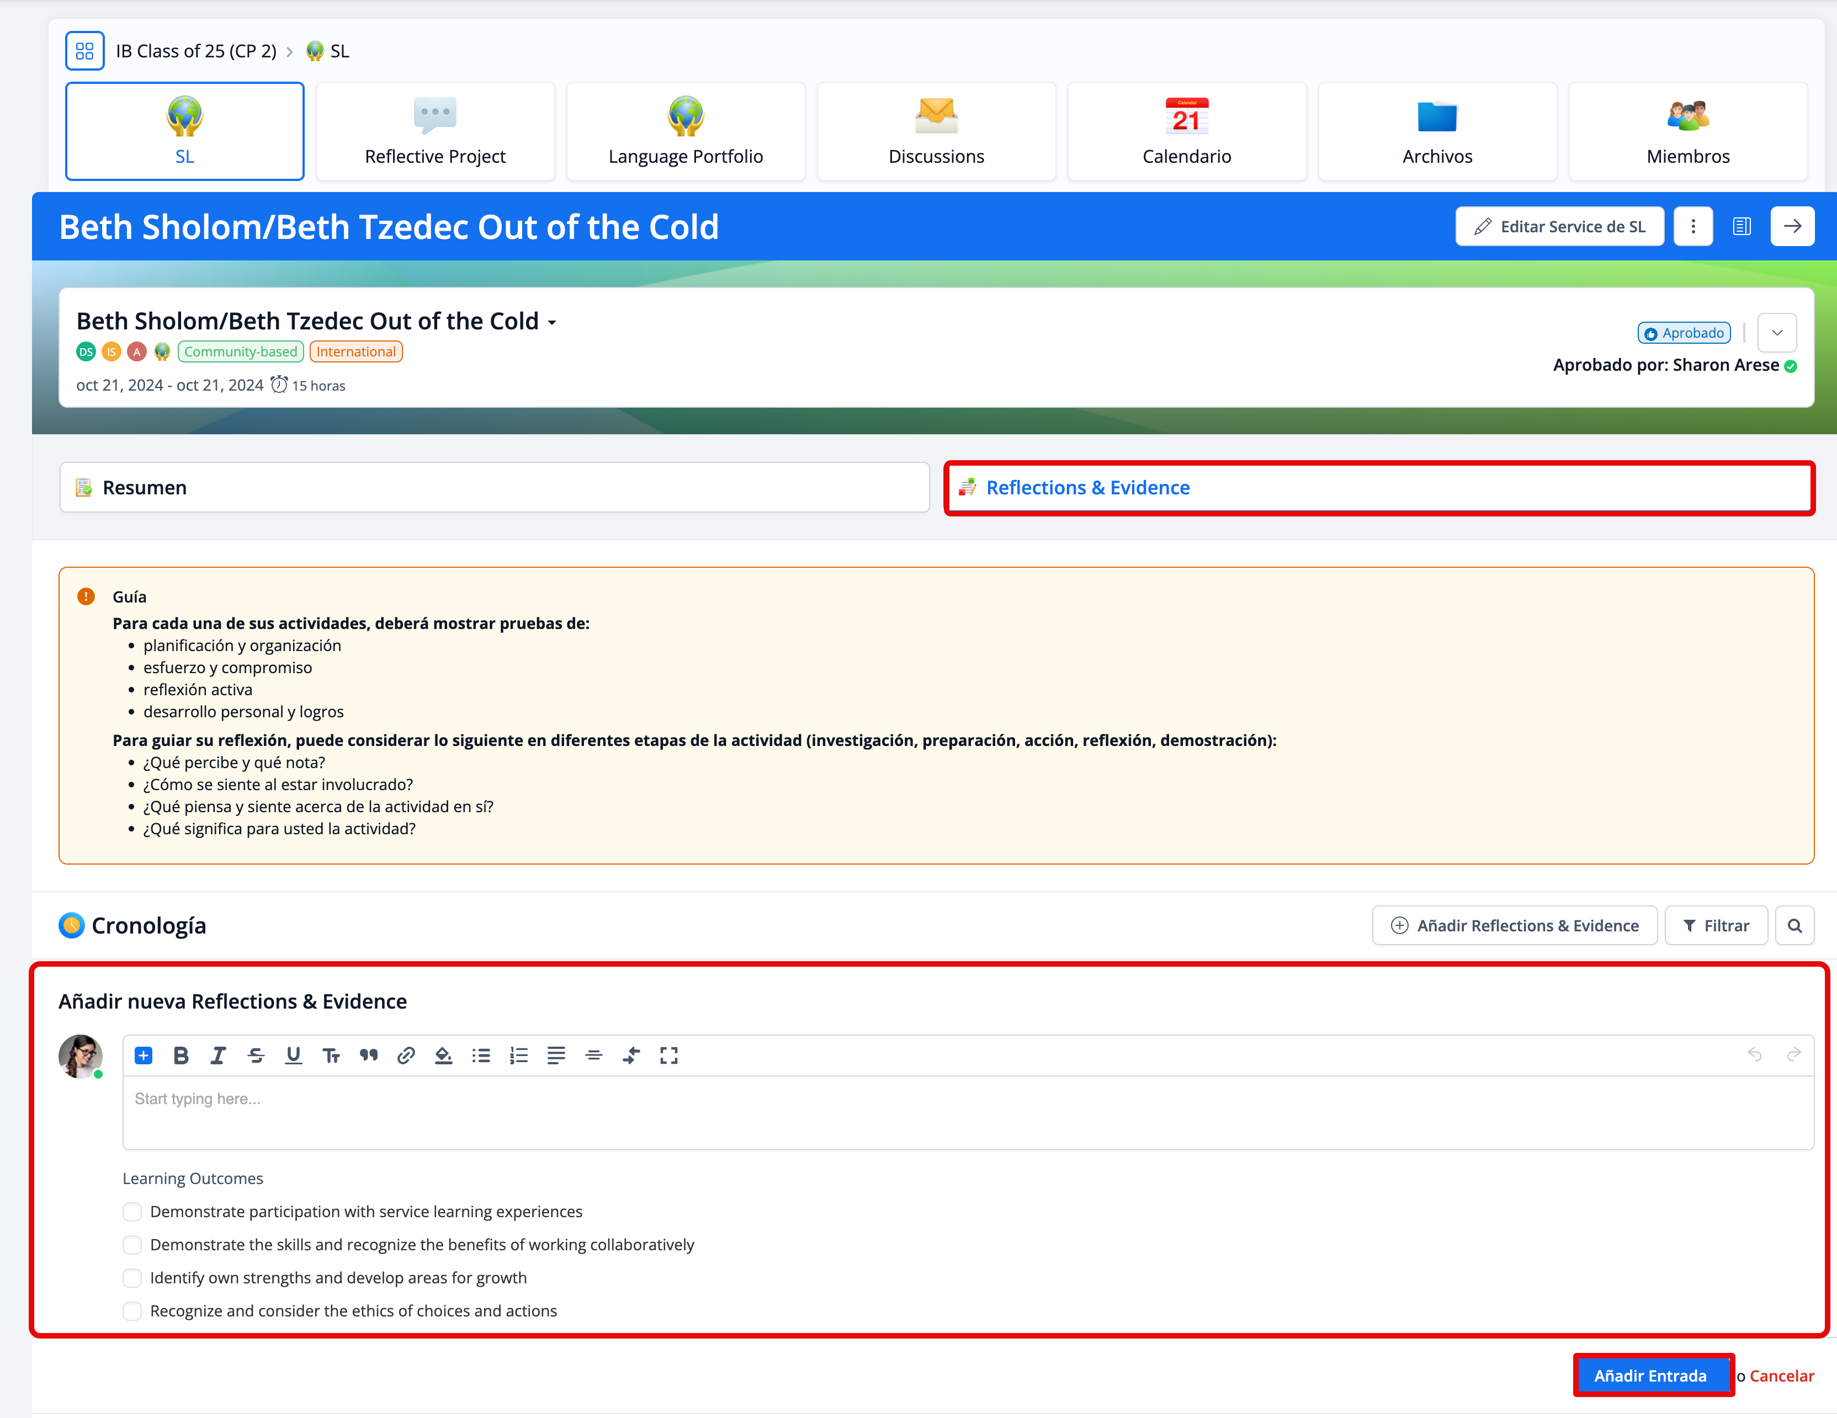Apply strikethrough formatting in editor
Image resolution: width=1837 pixels, height=1418 pixels.
click(x=256, y=1055)
